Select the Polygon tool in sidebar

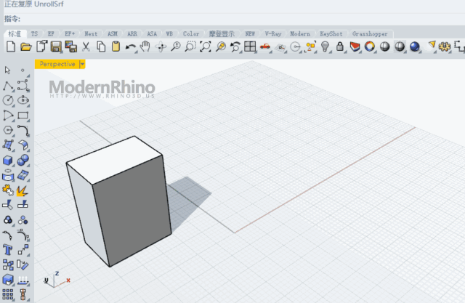click(8, 130)
